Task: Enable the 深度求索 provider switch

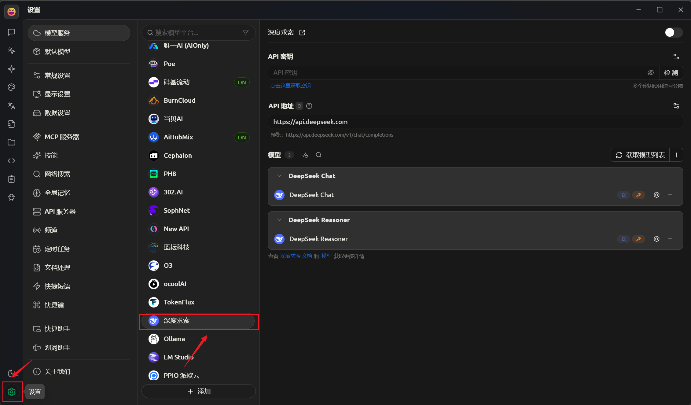Action: (x=673, y=32)
